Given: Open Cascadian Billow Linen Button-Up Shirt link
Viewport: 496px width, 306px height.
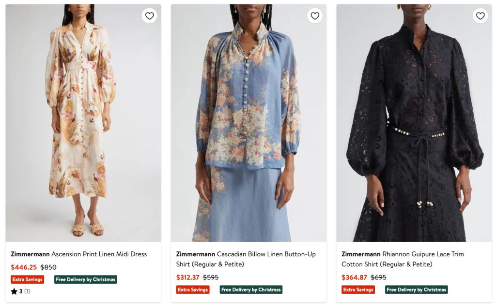Looking at the screenshot, I should (246, 259).
